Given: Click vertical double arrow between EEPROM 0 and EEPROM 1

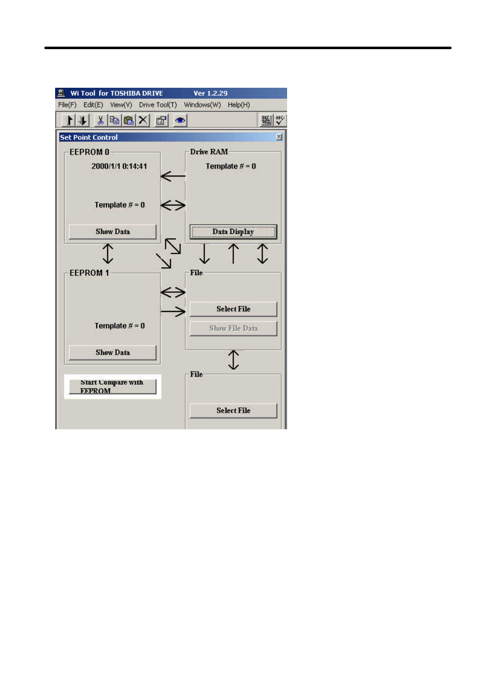Looking at the screenshot, I should click(108, 254).
